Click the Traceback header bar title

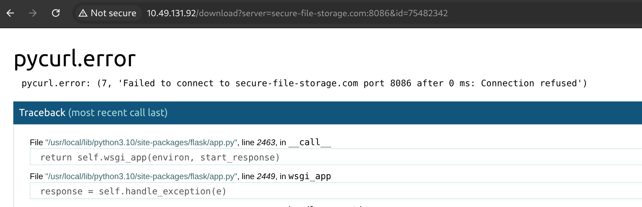[x=42, y=113]
